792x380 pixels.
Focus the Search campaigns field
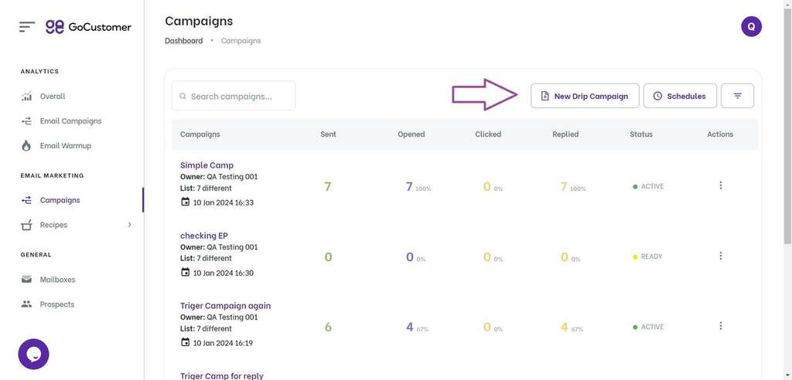point(234,96)
